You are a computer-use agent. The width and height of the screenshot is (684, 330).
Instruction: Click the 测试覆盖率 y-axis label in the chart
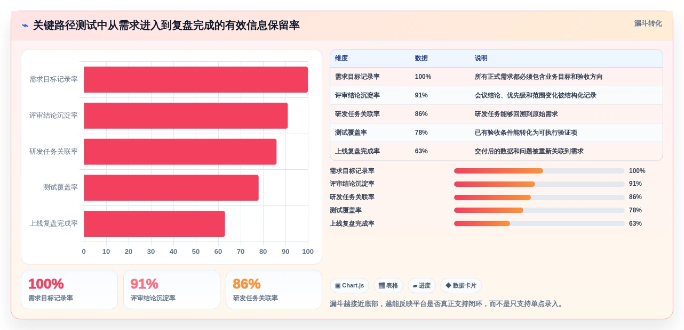click(60, 187)
